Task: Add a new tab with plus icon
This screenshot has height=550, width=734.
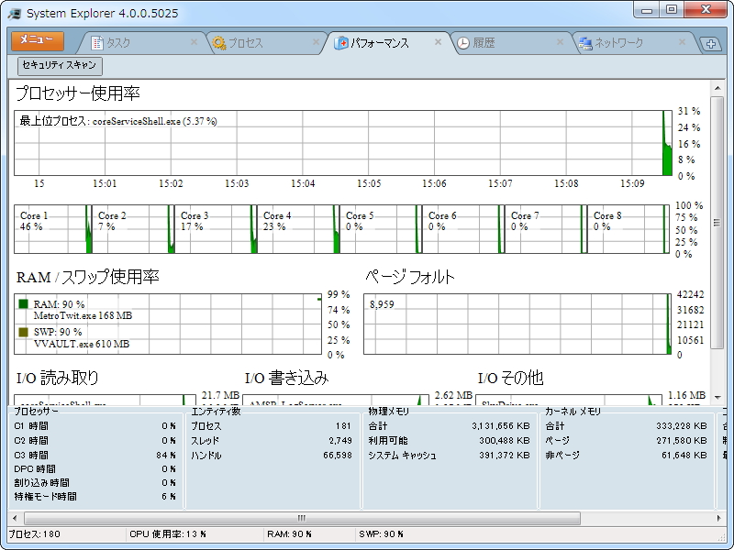Action: [711, 44]
